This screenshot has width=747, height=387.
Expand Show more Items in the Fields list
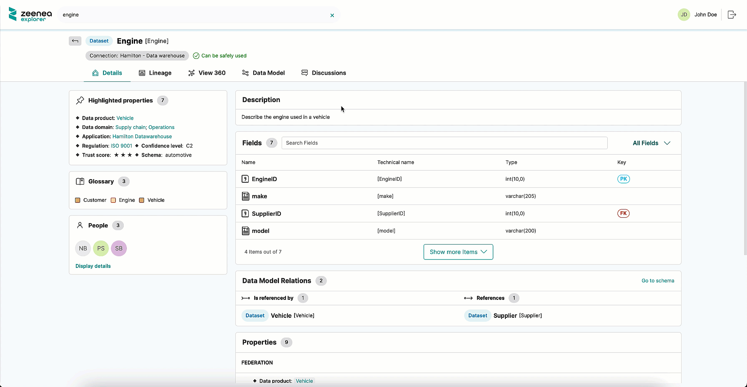pyautogui.click(x=458, y=252)
